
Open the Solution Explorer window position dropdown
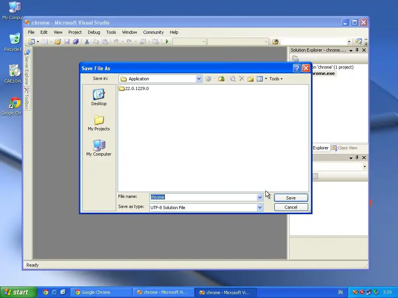351,50
